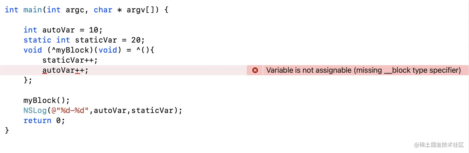469x153 pixels.
Task: Place cursor on 'int autoVar = 10' line
Action: pyautogui.click(x=63, y=30)
